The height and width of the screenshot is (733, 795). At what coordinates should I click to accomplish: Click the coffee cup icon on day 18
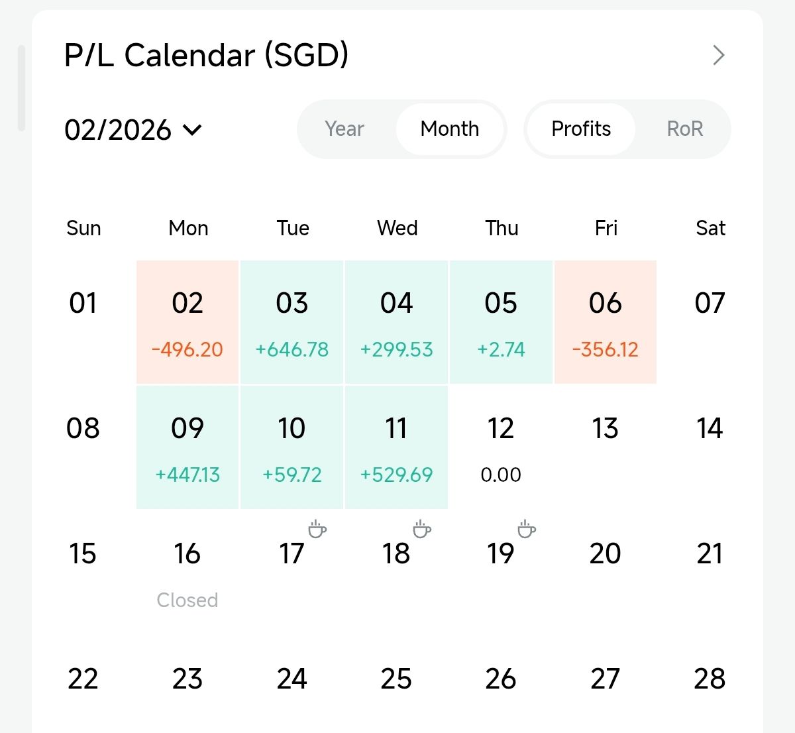tap(422, 529)
